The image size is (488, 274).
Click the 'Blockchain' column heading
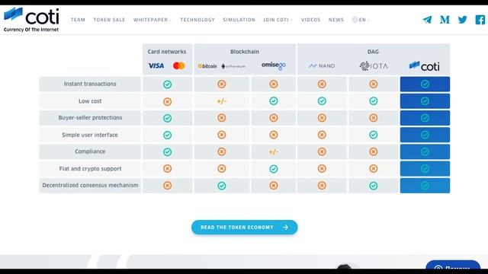pos(245,52)
